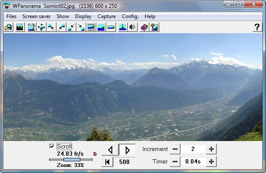Click the four-arrows center window icon

click(x=41, y=27)
